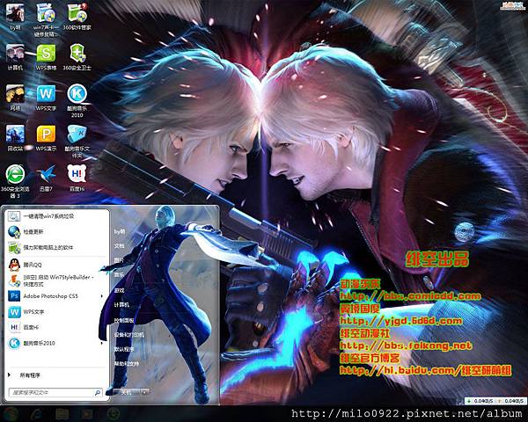This screenshot has width=528, height=422.
Task: Open 360安全卫士 desktop shortcut
Action: [x=77, y=57]
